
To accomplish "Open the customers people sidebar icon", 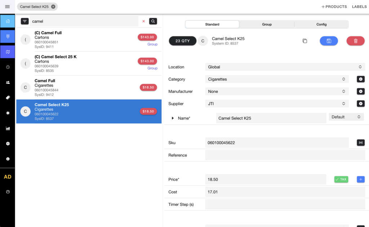I will 8,82.
